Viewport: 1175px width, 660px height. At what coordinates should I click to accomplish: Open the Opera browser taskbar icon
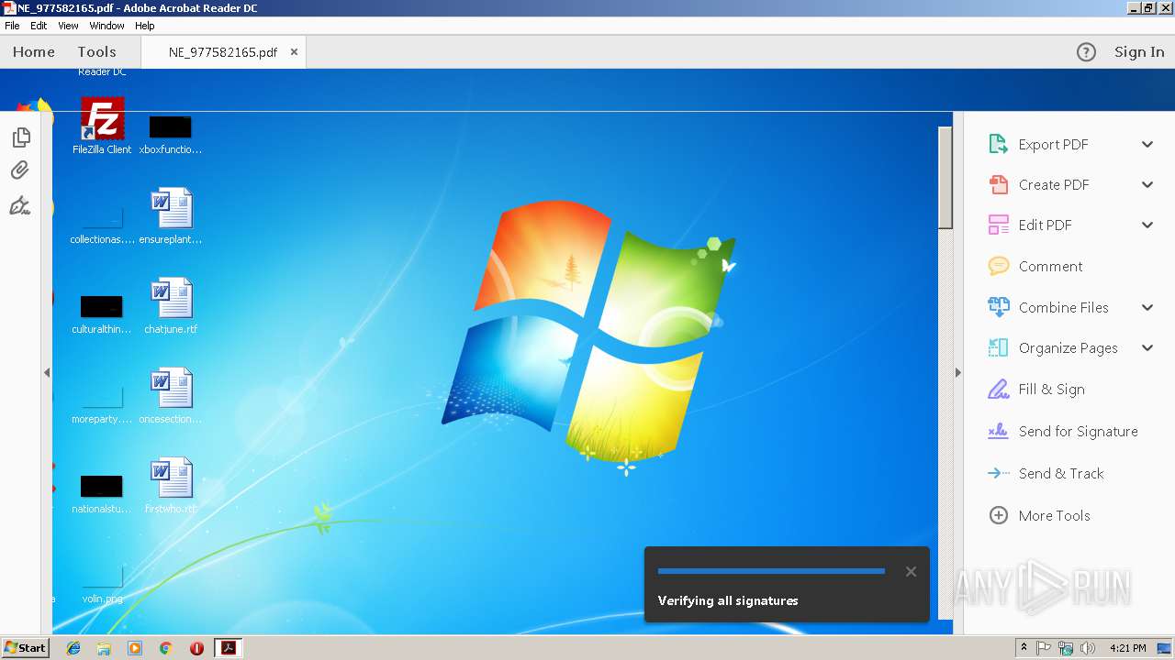[x=196, y=648]
